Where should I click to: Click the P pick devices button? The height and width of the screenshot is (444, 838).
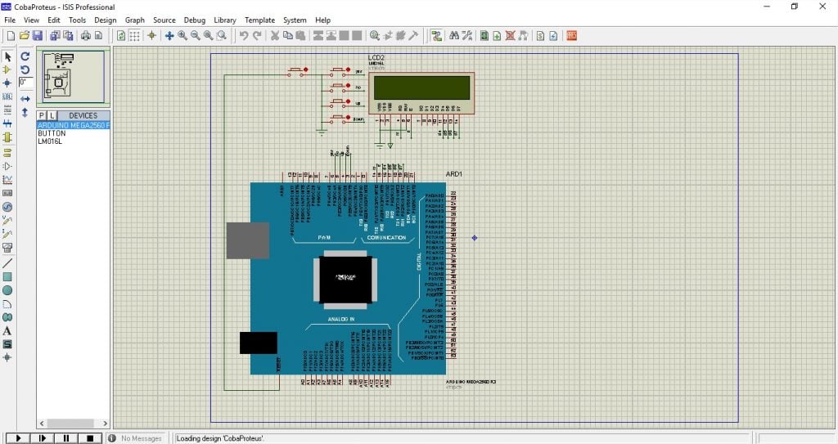43,115
